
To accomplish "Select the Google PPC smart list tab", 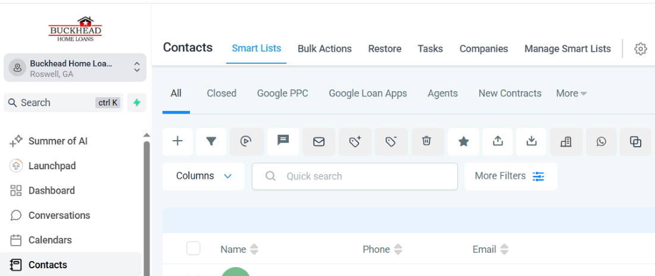I will point(282,93).
